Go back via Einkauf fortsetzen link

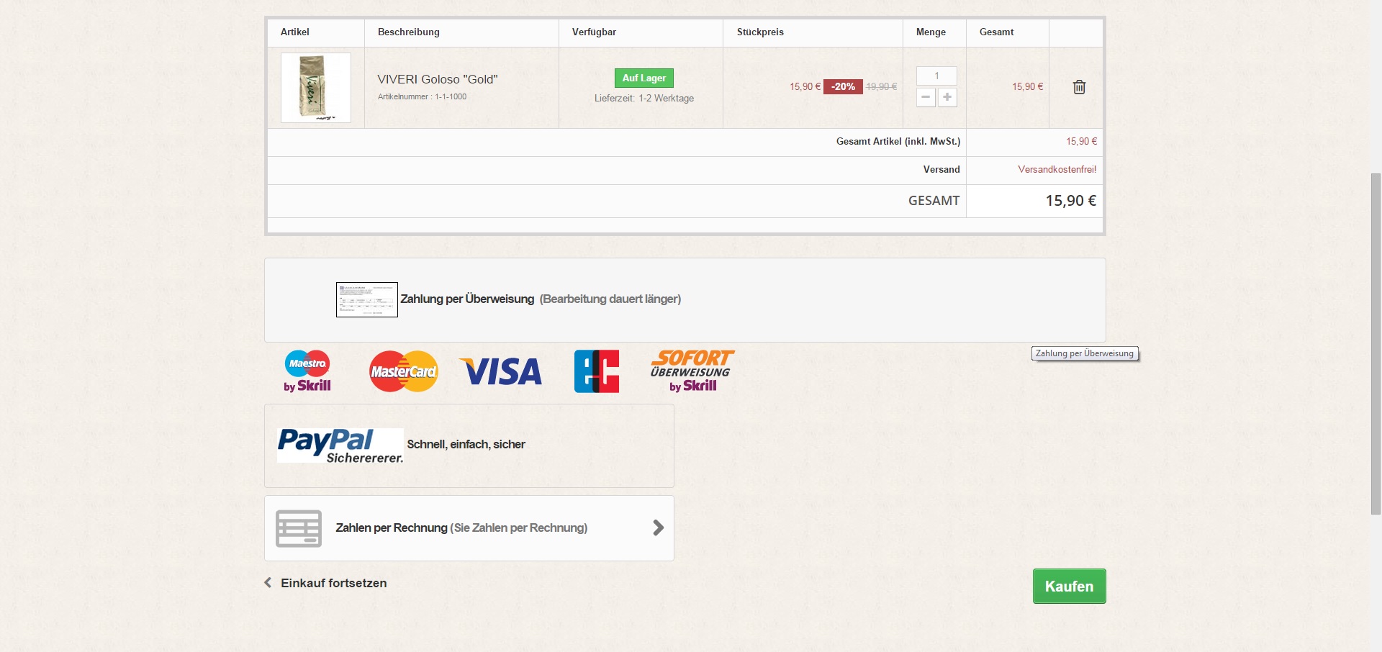(333, 583)
